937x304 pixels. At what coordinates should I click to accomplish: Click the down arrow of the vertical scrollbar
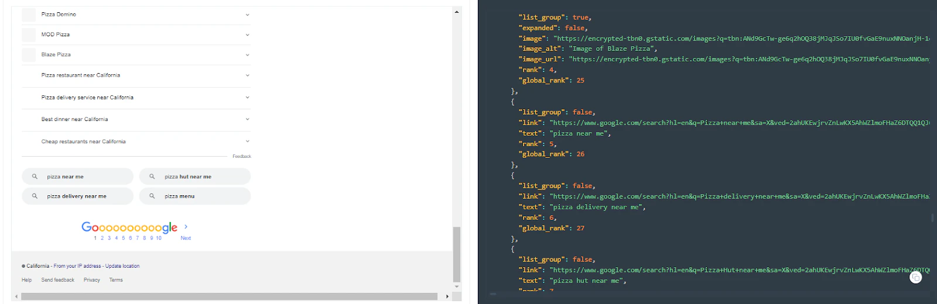pyautogui.click(x=457, y=287)
